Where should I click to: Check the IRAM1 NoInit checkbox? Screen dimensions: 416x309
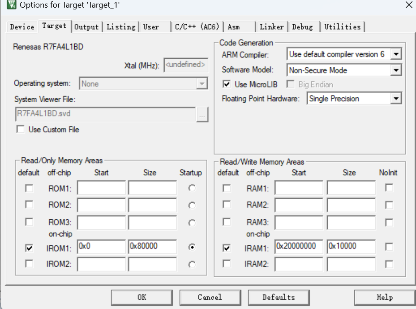(389, 247)
